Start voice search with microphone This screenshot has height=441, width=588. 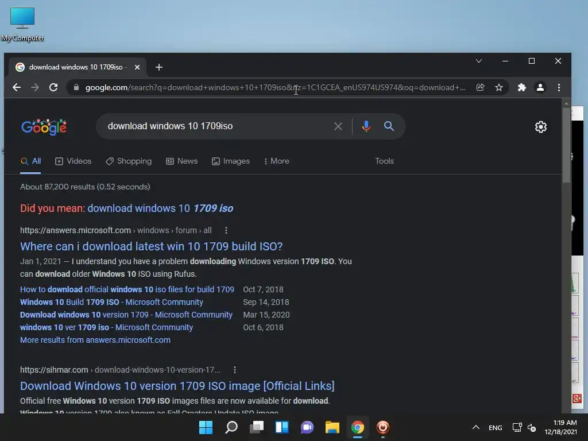366,126
